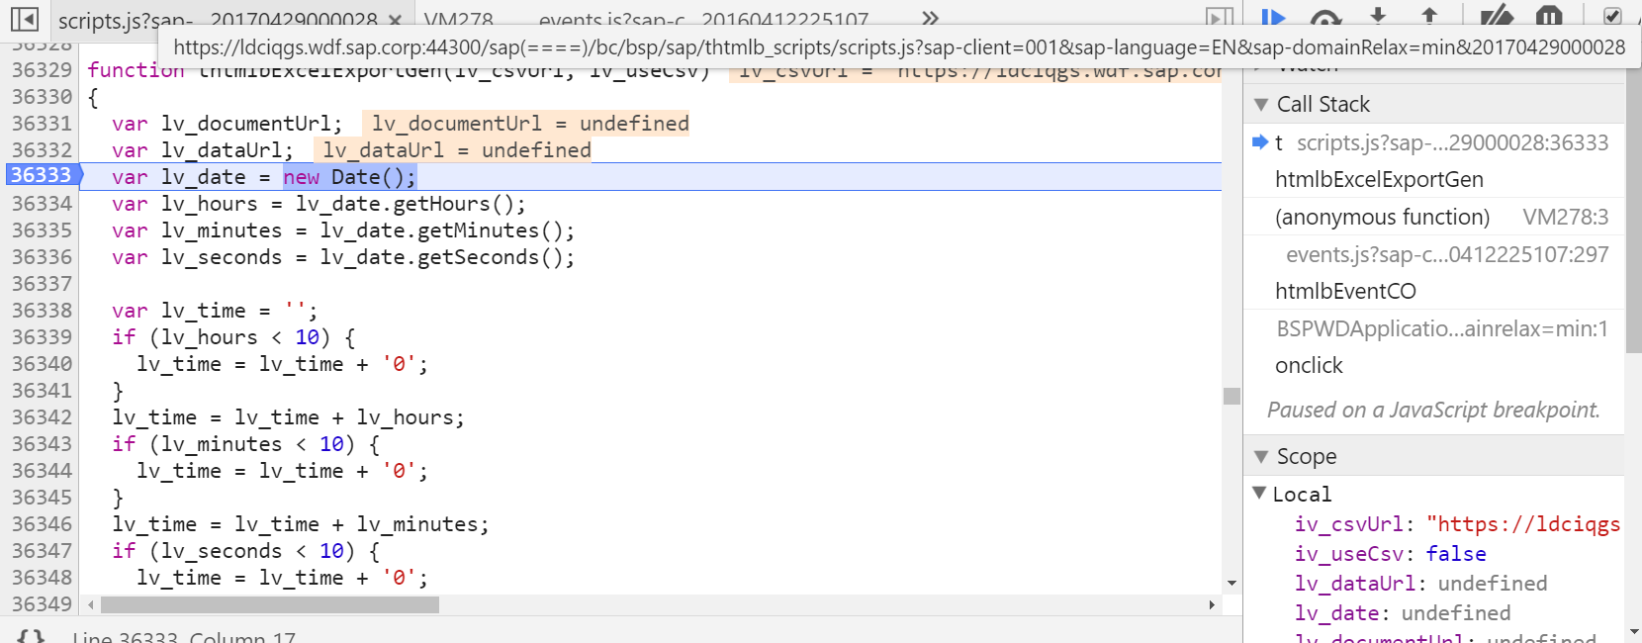
Task: Click the code editor's horizontal scrollbar right arrow
Action: click(1212, 604)
